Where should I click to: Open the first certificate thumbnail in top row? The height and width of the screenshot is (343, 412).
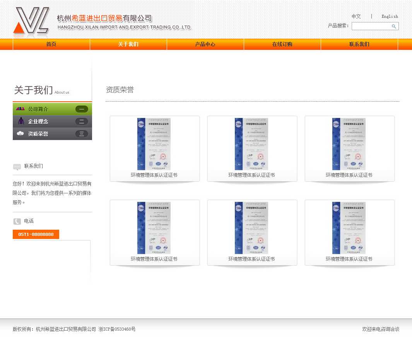coord(154,144)
